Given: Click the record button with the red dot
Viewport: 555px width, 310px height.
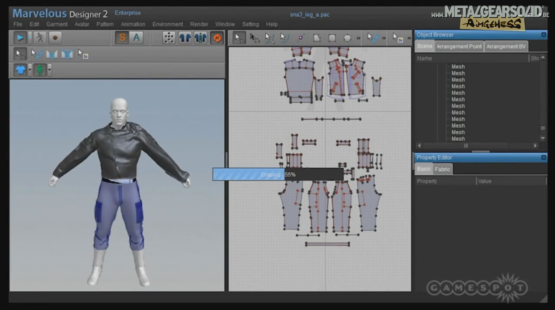Looking at the screenshot, I should click(x=55, y=38).
